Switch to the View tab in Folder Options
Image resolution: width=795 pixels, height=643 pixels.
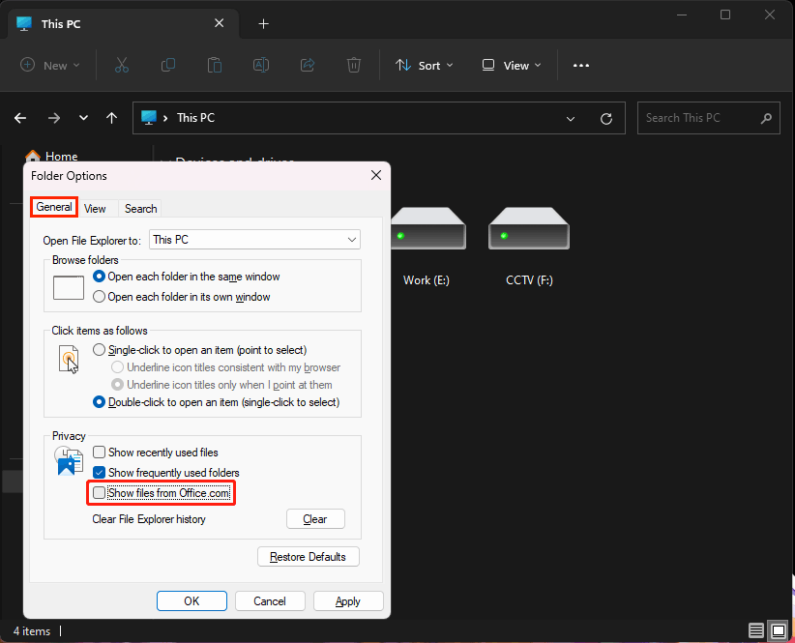pos(96,208)
